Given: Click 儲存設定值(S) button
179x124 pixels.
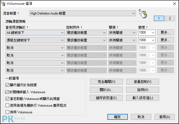Looking at the screenshot, I should (106, 98).
